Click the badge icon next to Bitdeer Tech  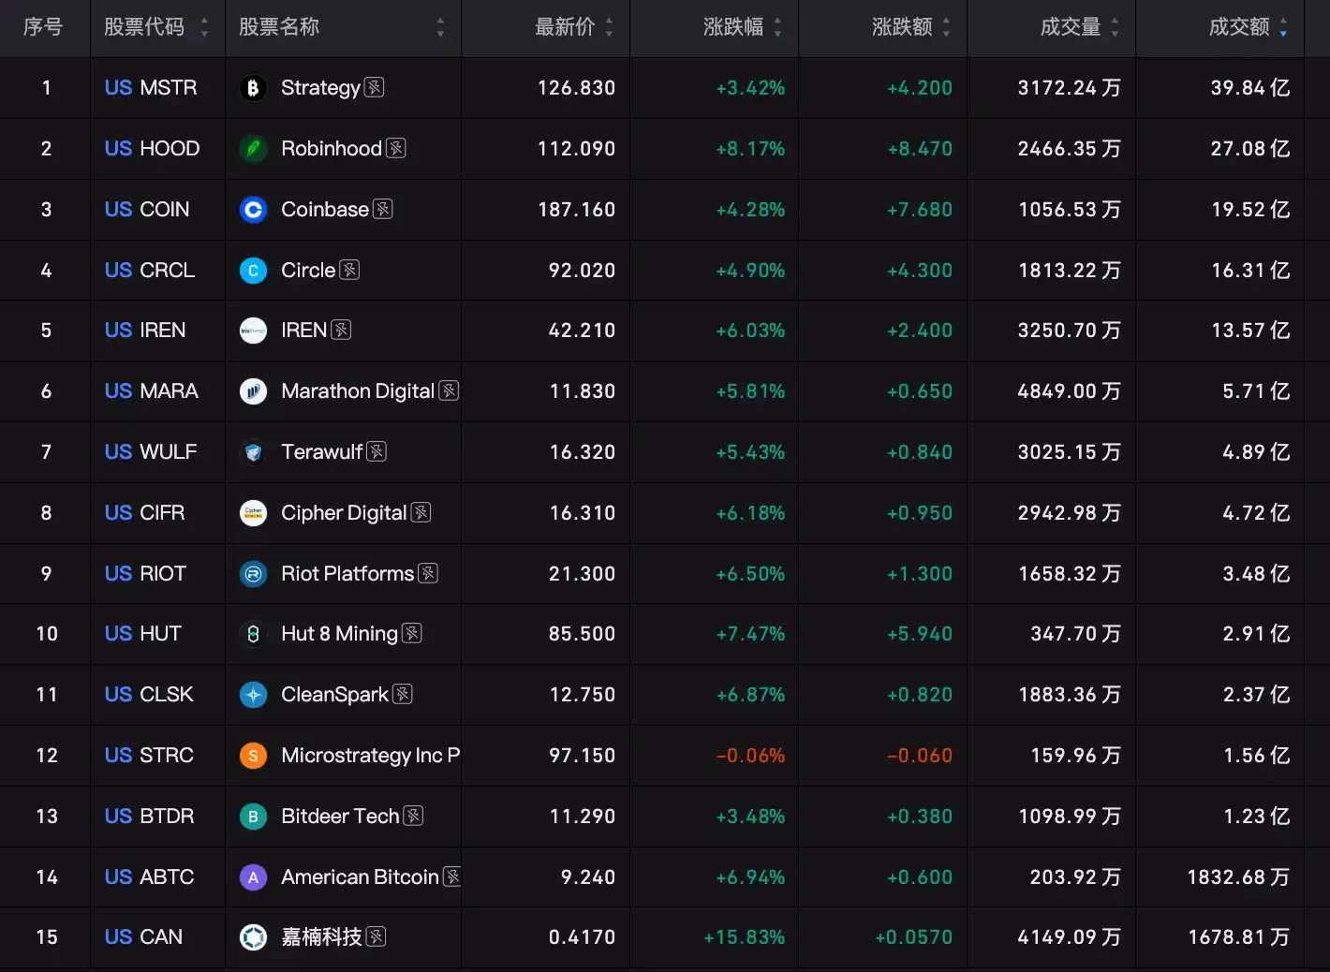pos(414,816)
